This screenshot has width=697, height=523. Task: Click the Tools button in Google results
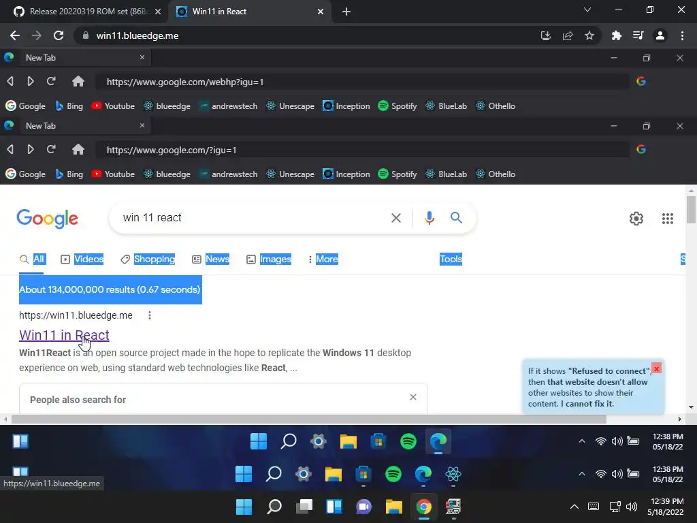click(x=451, y=259)
